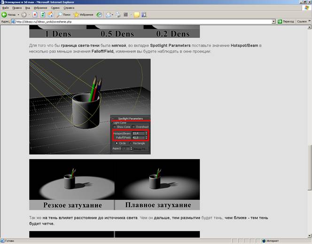Click the Internet Explorer title bar icon

click(2, 2)
